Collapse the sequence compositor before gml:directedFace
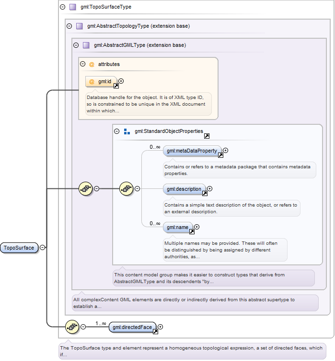 (83, 327)
